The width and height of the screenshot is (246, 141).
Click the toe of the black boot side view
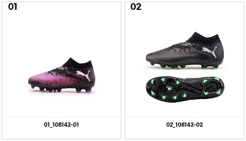point(153,57)
